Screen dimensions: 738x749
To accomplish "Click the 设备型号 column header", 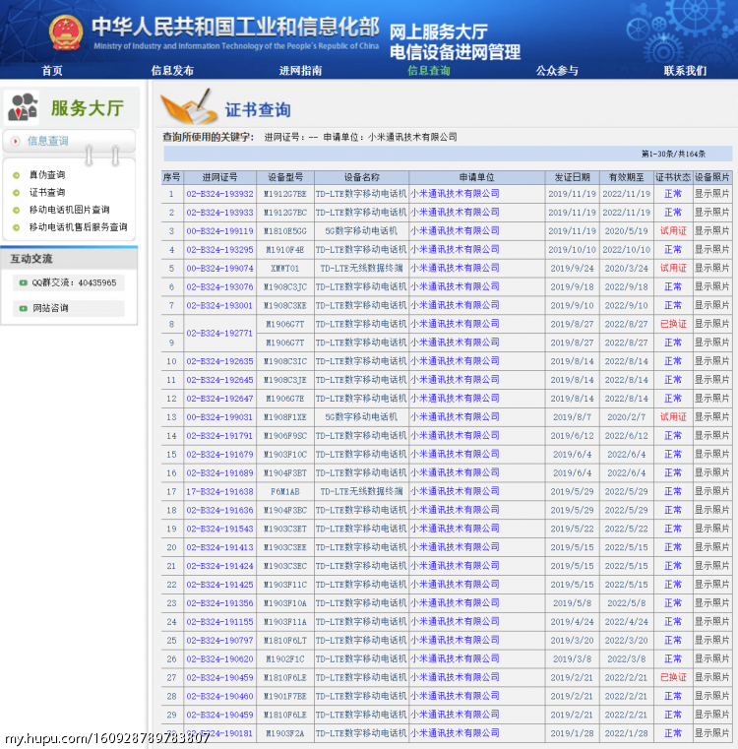I will tap(285, 178).
